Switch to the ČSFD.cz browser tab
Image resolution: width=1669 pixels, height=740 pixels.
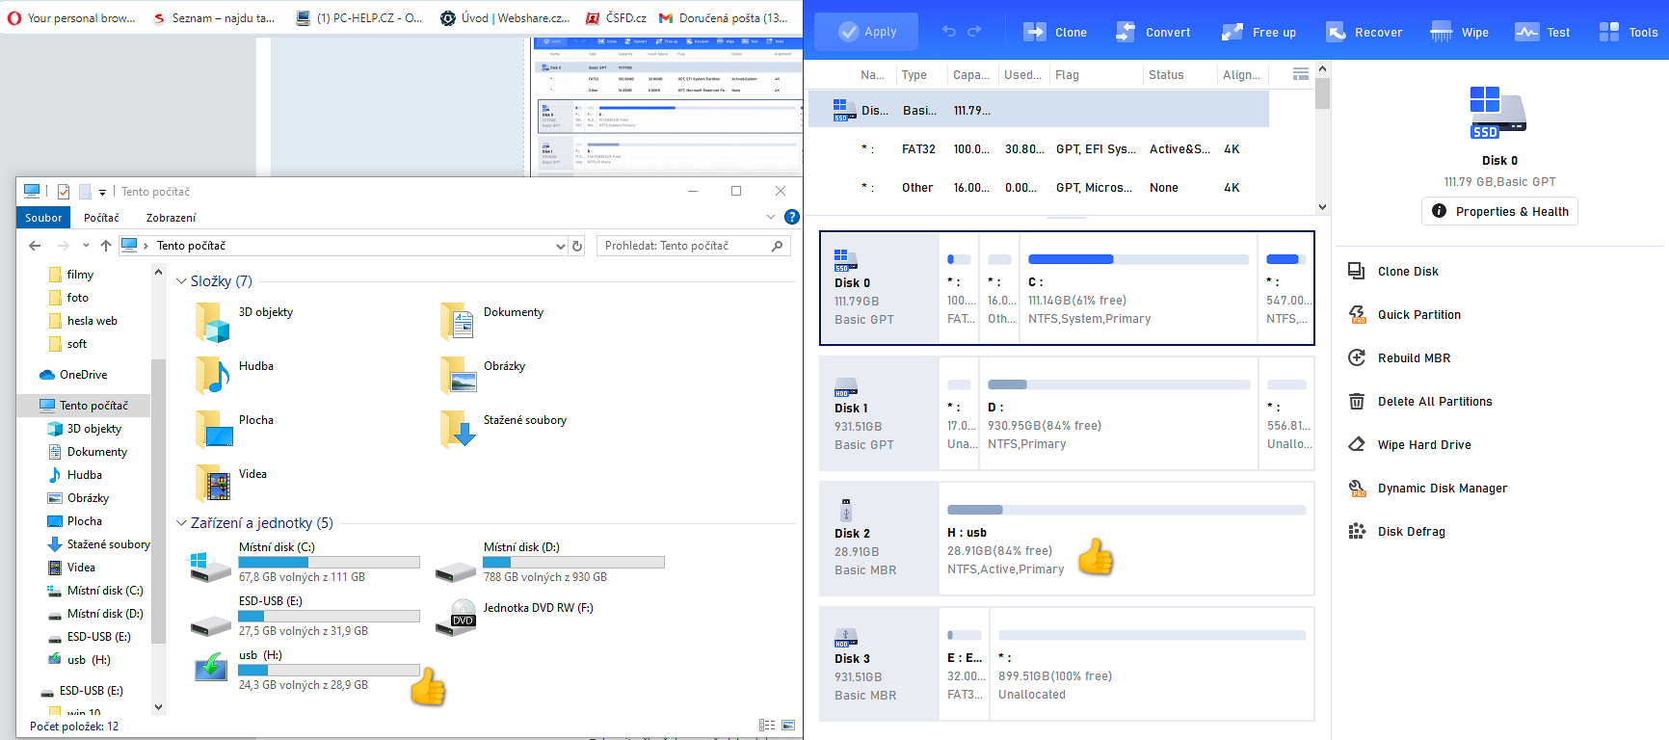click(x=617, y=18)
